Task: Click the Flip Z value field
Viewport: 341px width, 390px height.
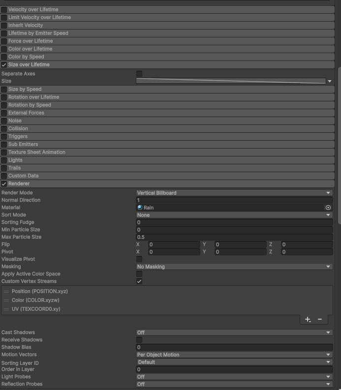Action: [307, 244]
